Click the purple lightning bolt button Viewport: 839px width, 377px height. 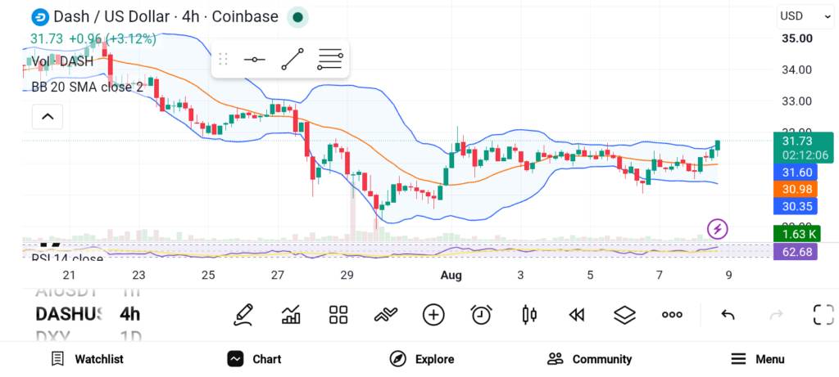(x=718, y=229)
